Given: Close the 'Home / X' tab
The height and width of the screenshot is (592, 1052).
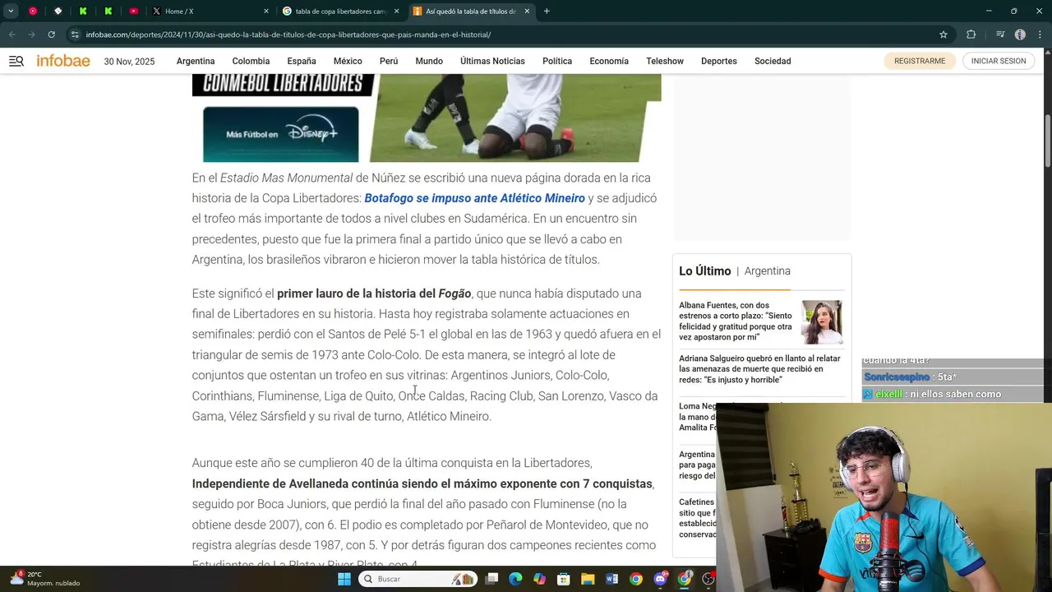Looking at the screenshot, I should (x=266, y=12).
